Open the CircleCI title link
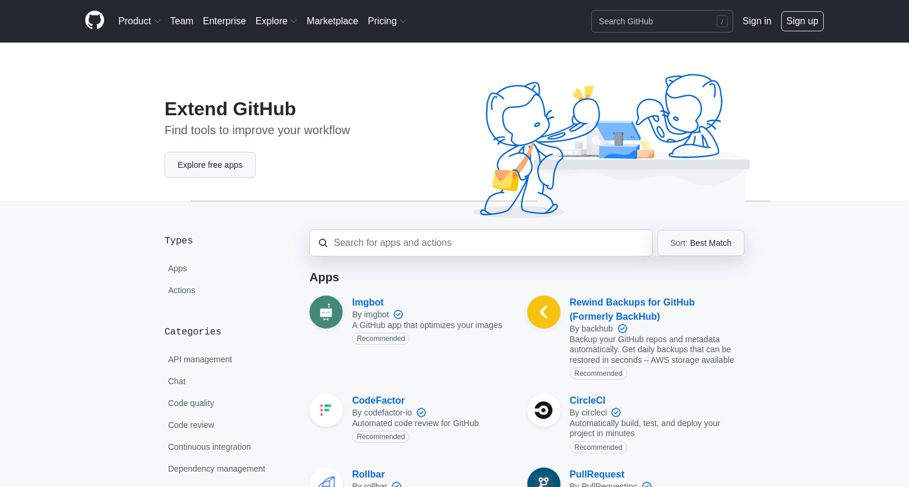Screen dimensions: 909x487 [x=587, y=400]
